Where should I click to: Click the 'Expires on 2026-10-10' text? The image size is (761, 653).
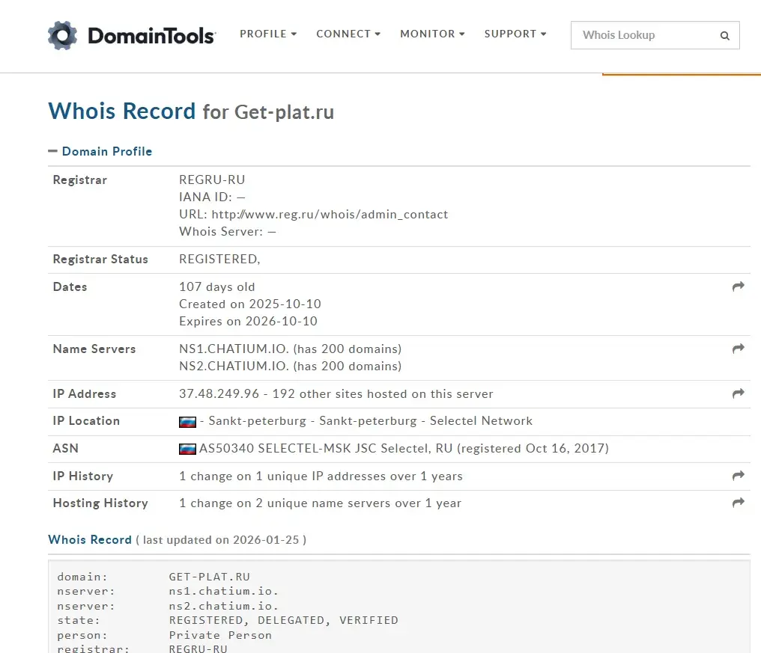coord(248,322)
